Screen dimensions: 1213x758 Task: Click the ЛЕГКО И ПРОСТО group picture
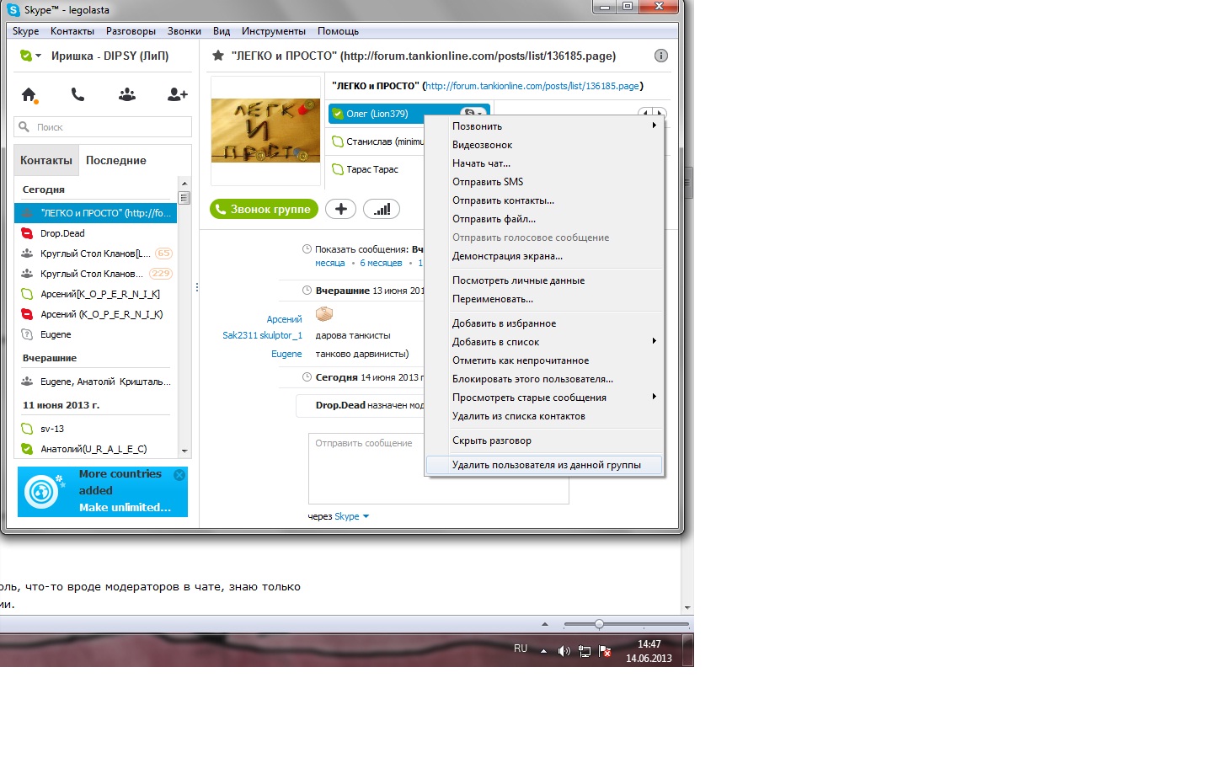tap(265, 131)
